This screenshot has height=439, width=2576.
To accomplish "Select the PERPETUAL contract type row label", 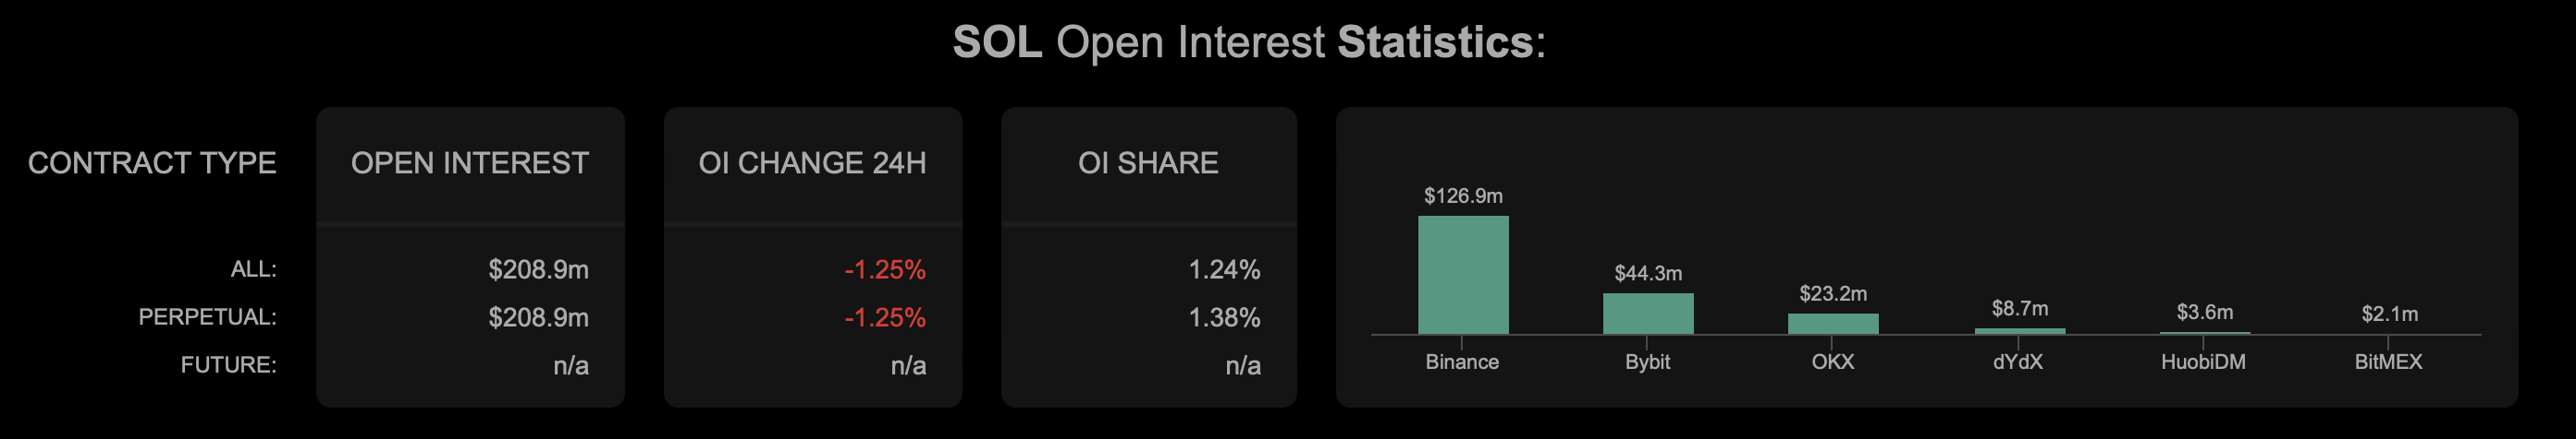I will [x=207, y=317].
